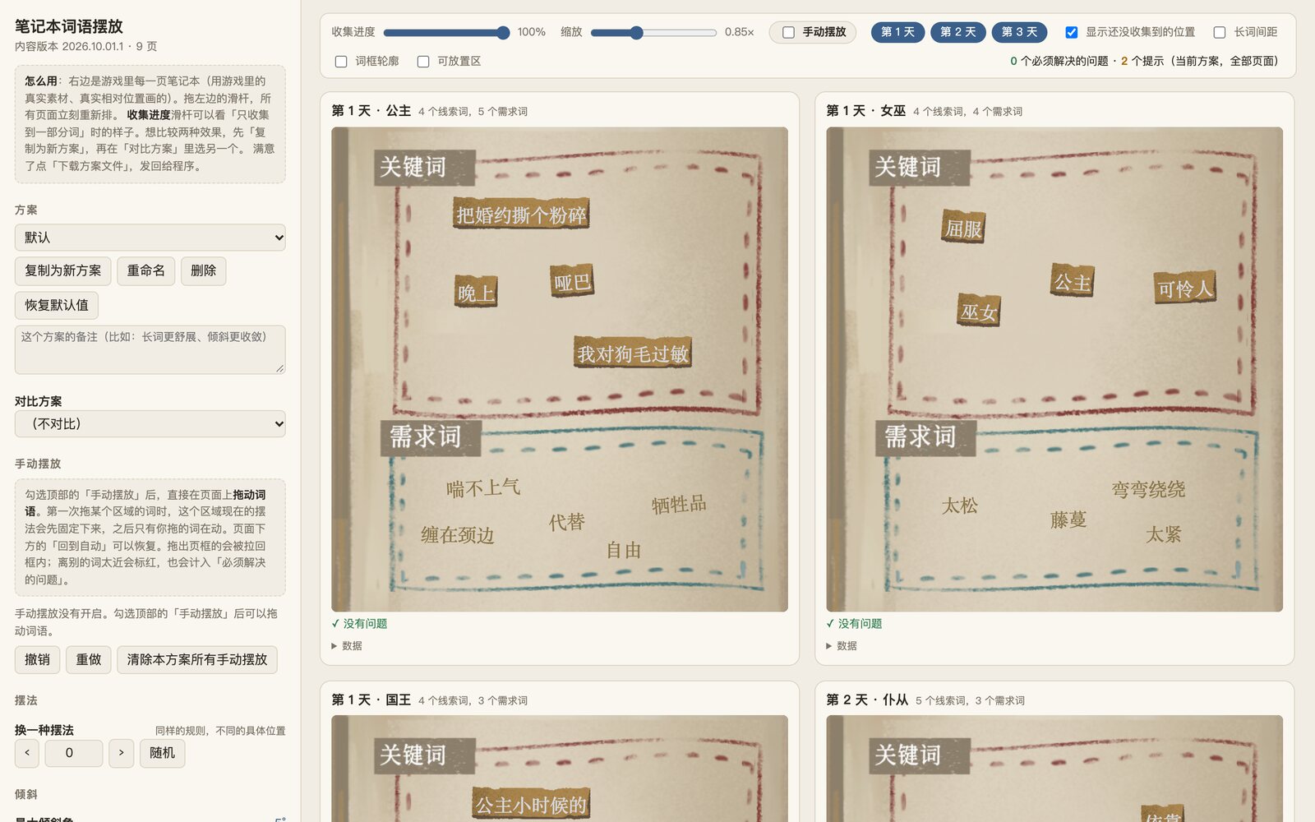Click the word 弯弯绕绕 in 女巫 page
This screenshot has width=1315, height=822.
(x=1148, y=489)
